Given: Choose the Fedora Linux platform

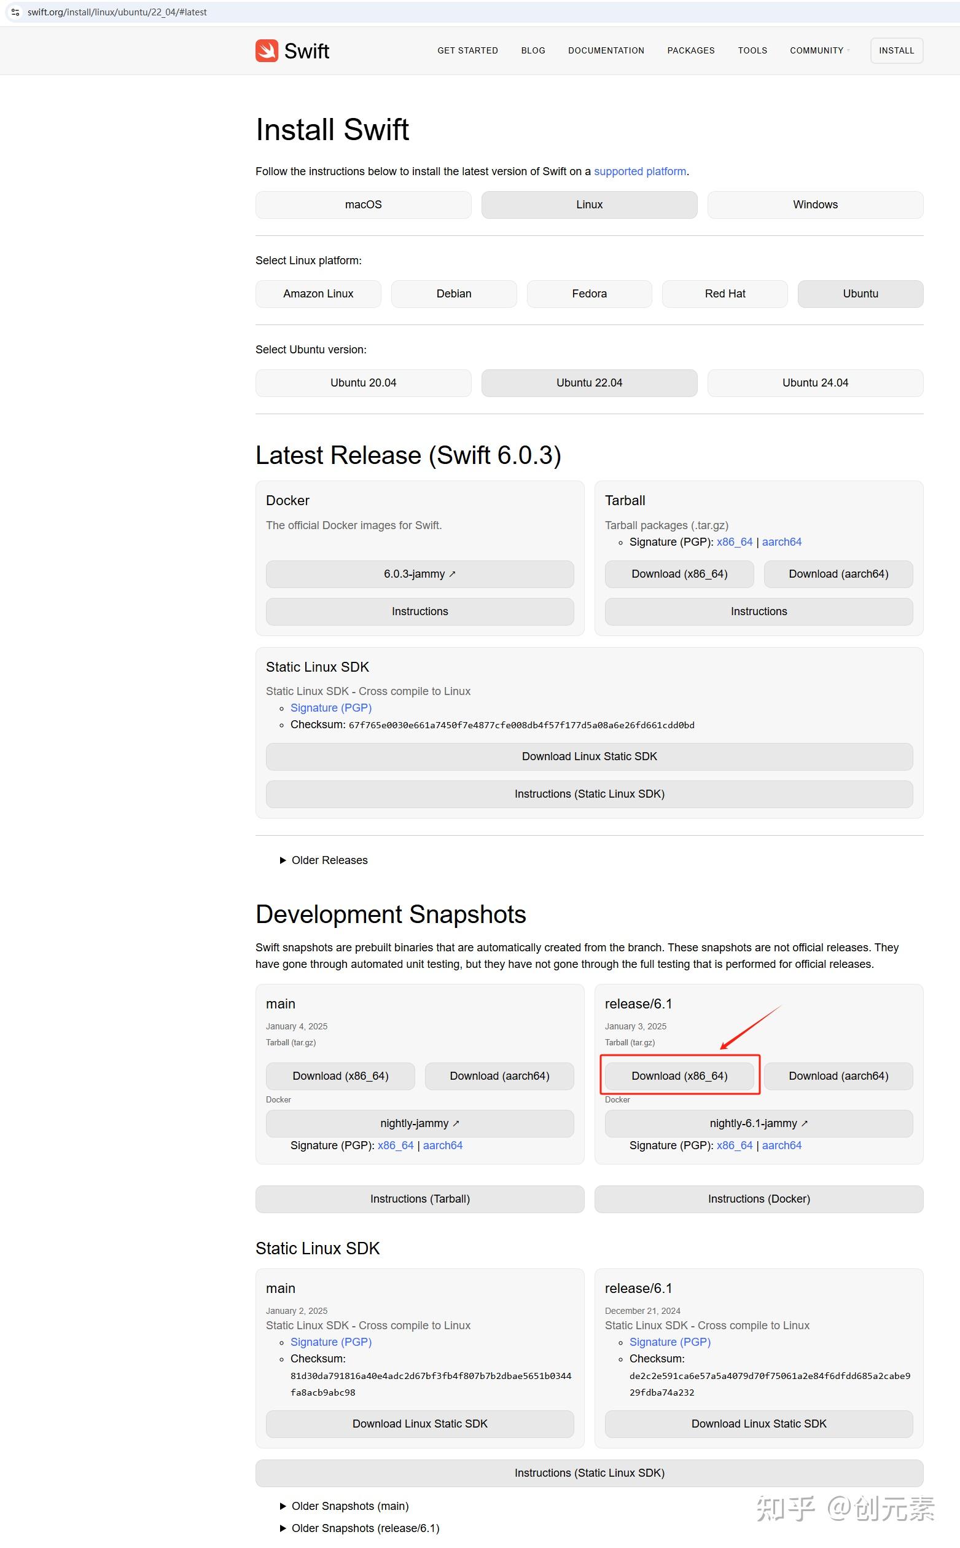Looking at the screenshot, I should (x=589, y=294).
